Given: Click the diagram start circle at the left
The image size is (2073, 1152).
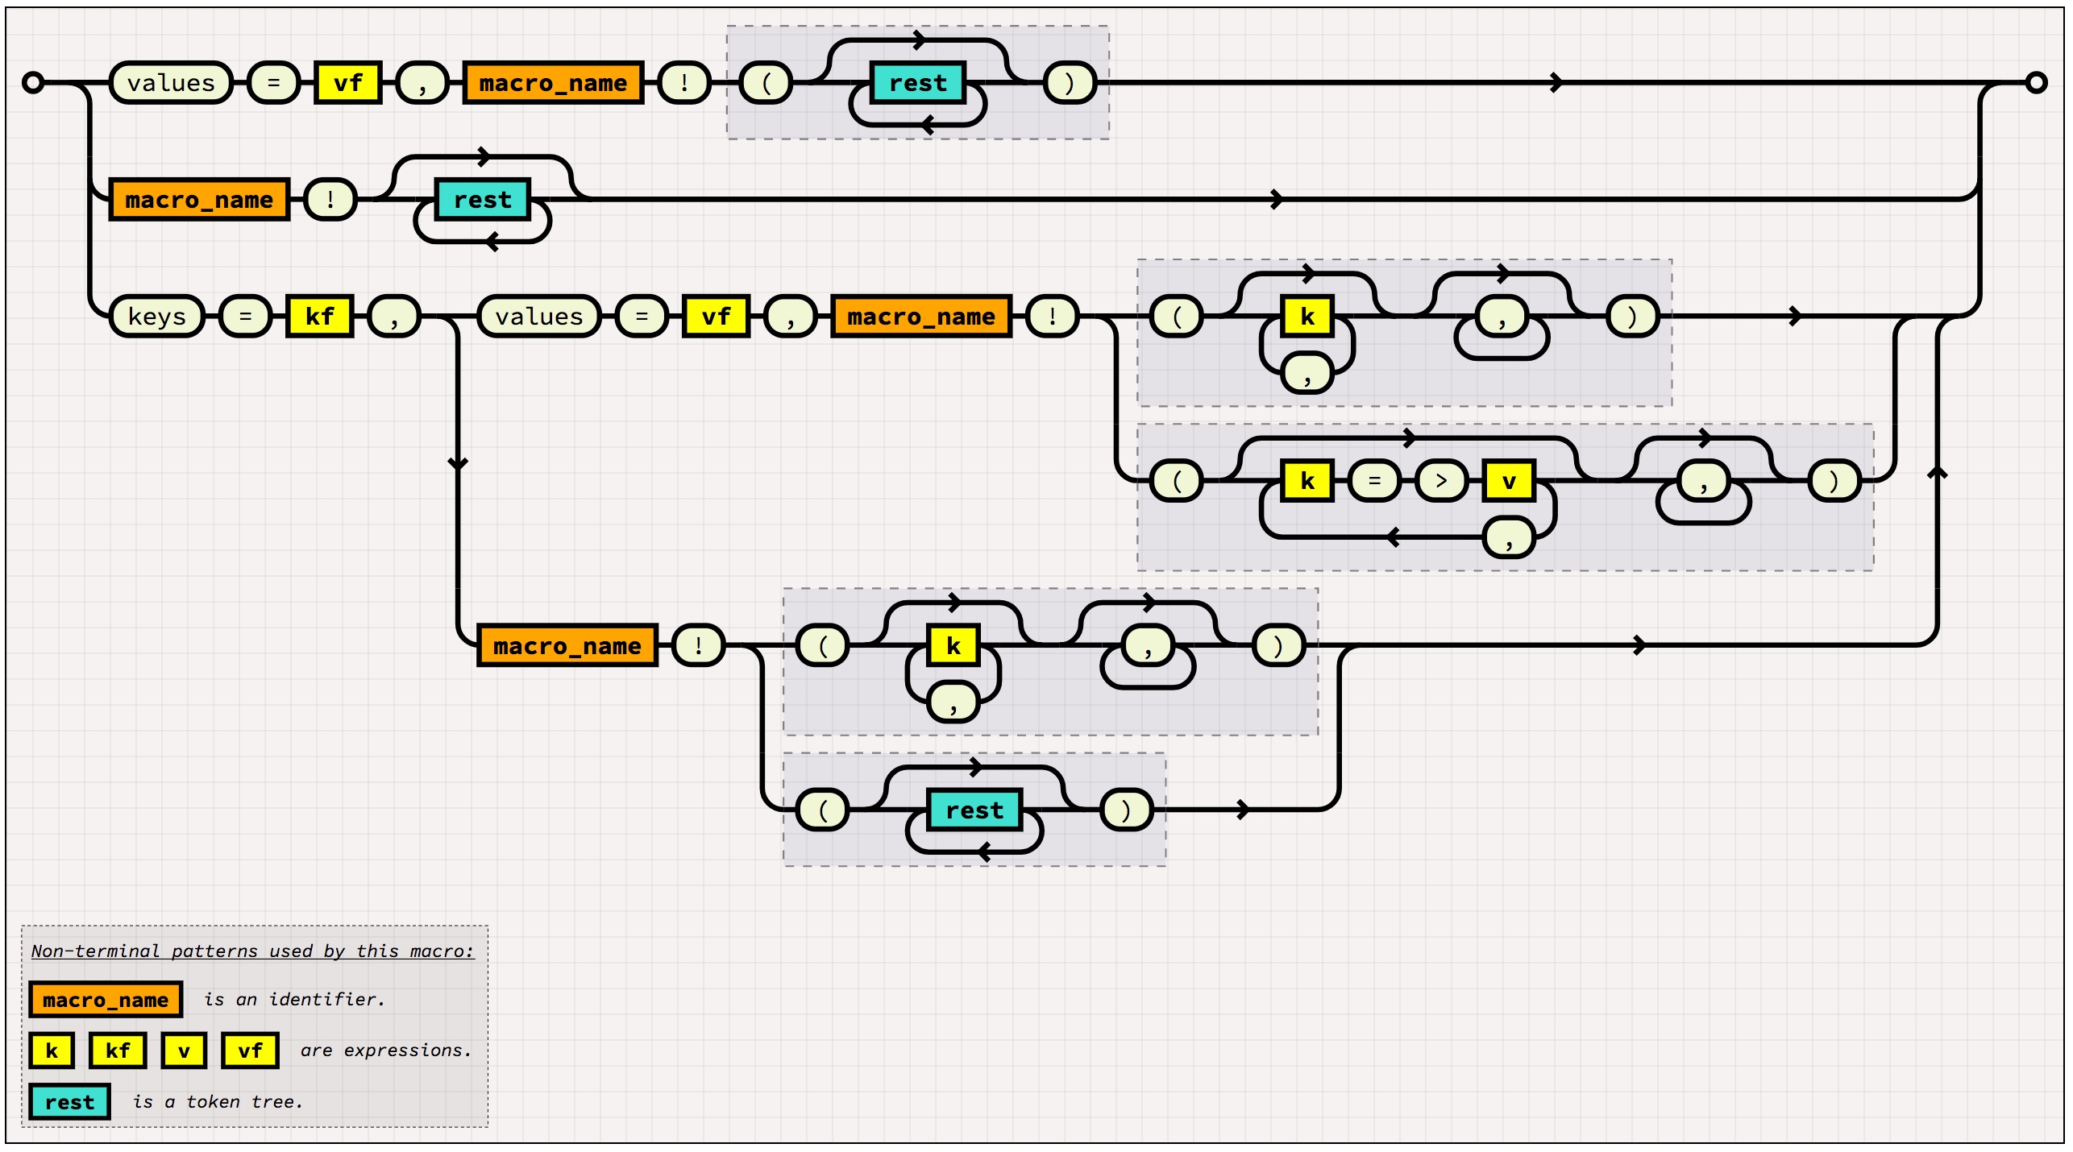Looking at the screenshot, I should (33, 82).
